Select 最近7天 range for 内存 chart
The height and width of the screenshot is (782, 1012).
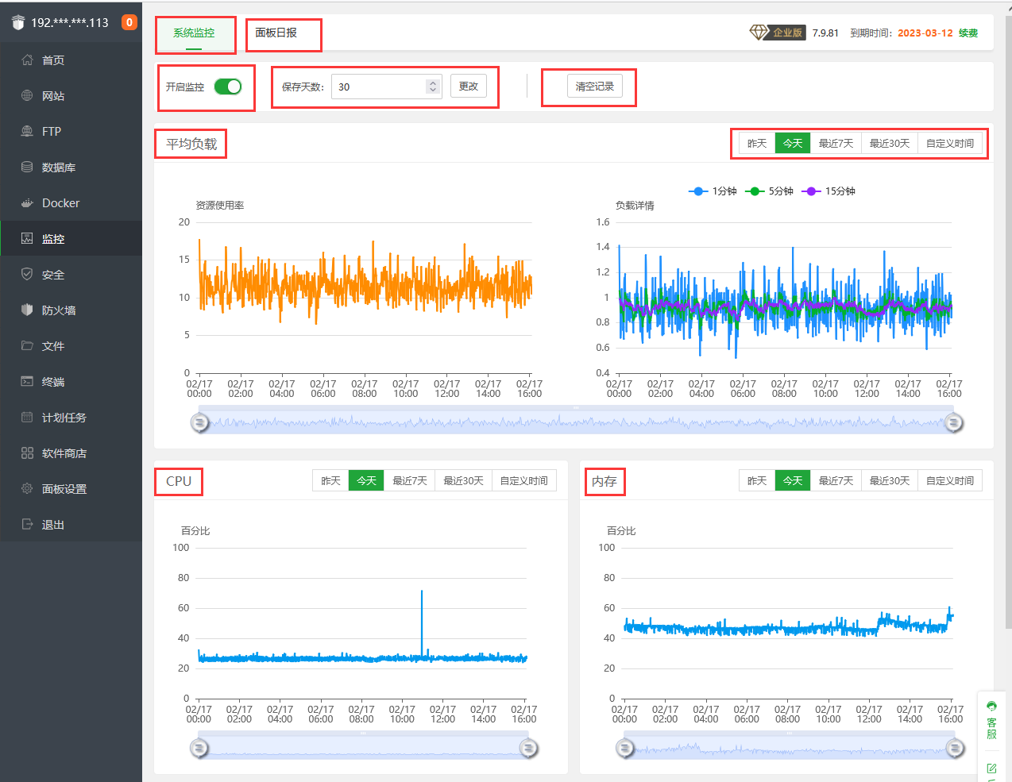pyautogui.click(x=836, y=481)
